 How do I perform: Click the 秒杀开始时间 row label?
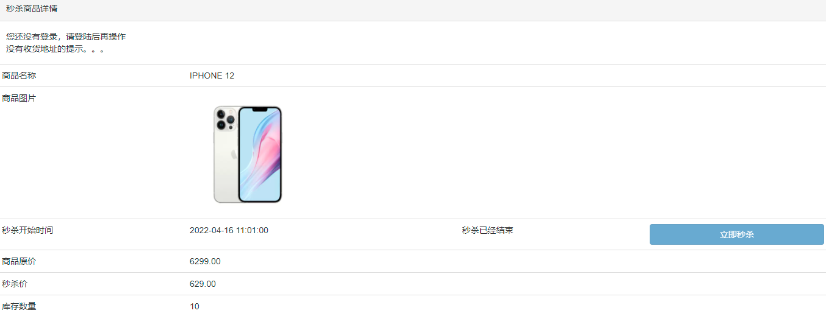coord(27,230)
